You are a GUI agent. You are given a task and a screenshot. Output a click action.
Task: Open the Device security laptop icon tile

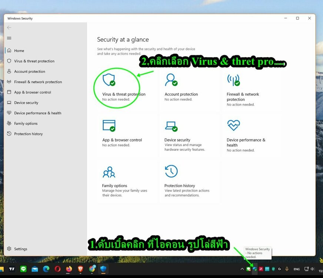171,126
